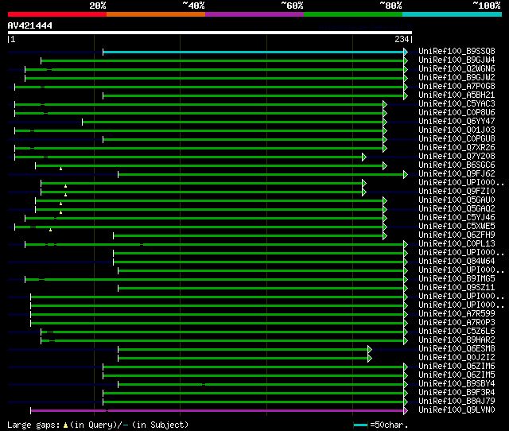The width and height of the screenshot is (509, 431).
Task: Click the arrowhead ending the B9SSQ8 alignment
Action: point(406,52)
